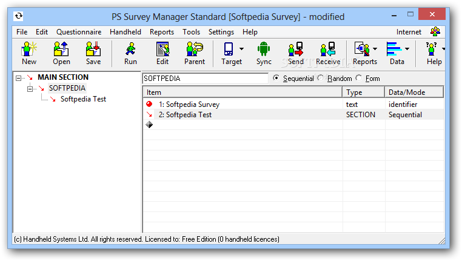Click the Receive from handheld icon
The height and width of the screenshot is (261, 462).
click(328, 53)
